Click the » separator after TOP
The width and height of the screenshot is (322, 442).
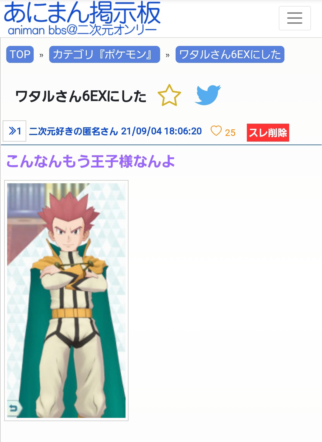[41, 55]
